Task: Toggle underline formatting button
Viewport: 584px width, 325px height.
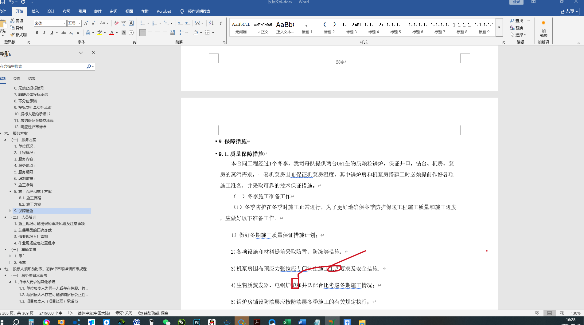Action: point(52,33)
